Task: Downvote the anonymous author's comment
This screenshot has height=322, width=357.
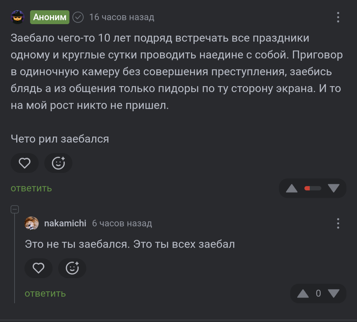Action: coord(334,188)
